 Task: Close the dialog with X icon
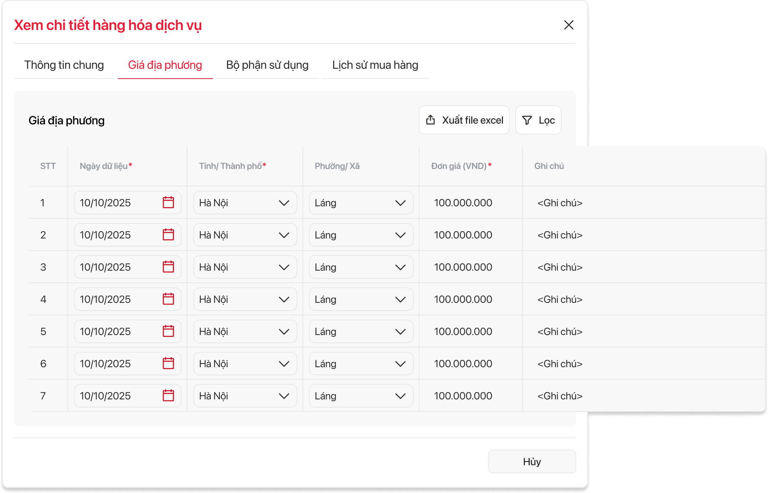568,25
